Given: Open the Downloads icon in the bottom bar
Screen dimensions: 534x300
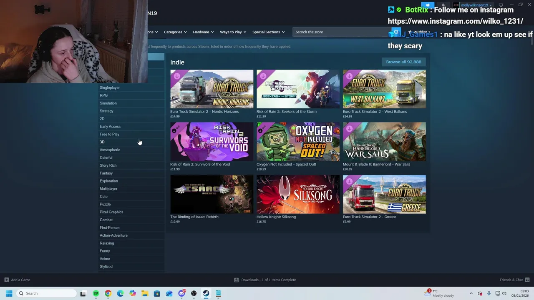Looking at the screenshot, I should (x=237, y=280).
